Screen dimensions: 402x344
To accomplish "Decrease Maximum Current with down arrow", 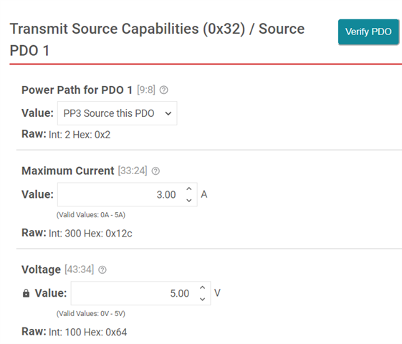I will [189, 200].
